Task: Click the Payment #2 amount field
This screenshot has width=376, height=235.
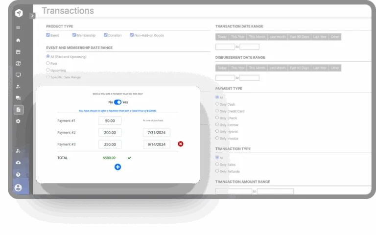Action: pyautogui.click(x=110, y=132)
